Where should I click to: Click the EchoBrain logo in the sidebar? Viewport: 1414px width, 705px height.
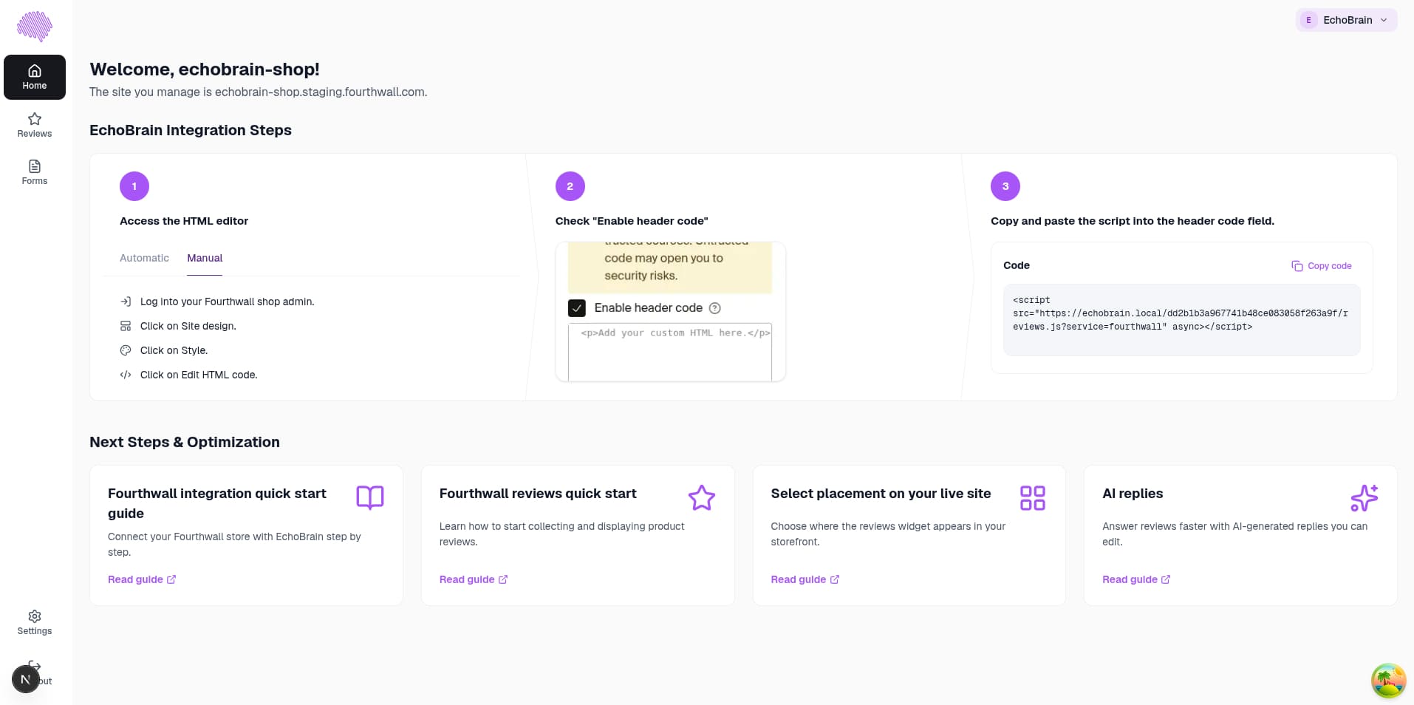pos(35,27)
